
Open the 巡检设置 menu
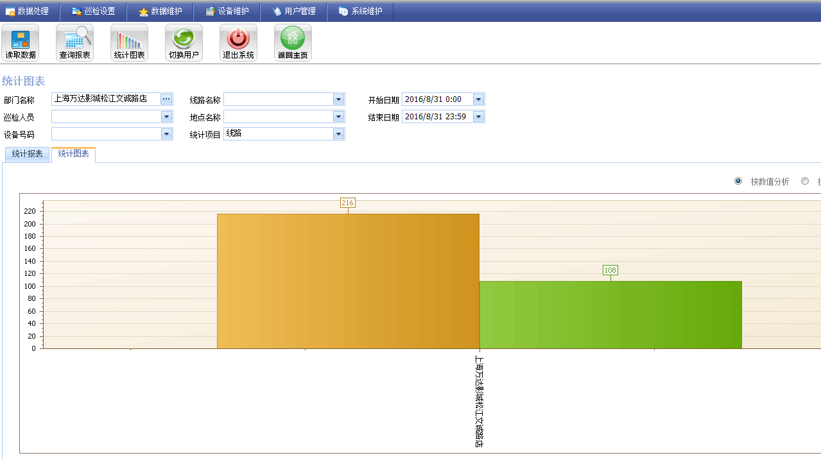pyautogui.click(x=94, y=11)
